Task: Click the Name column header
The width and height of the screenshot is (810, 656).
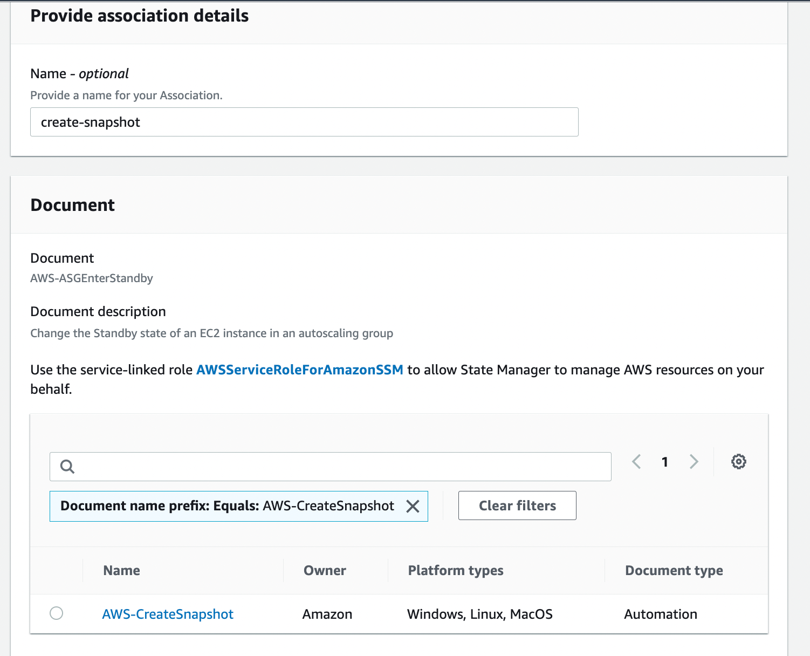Action: (122, 571)
